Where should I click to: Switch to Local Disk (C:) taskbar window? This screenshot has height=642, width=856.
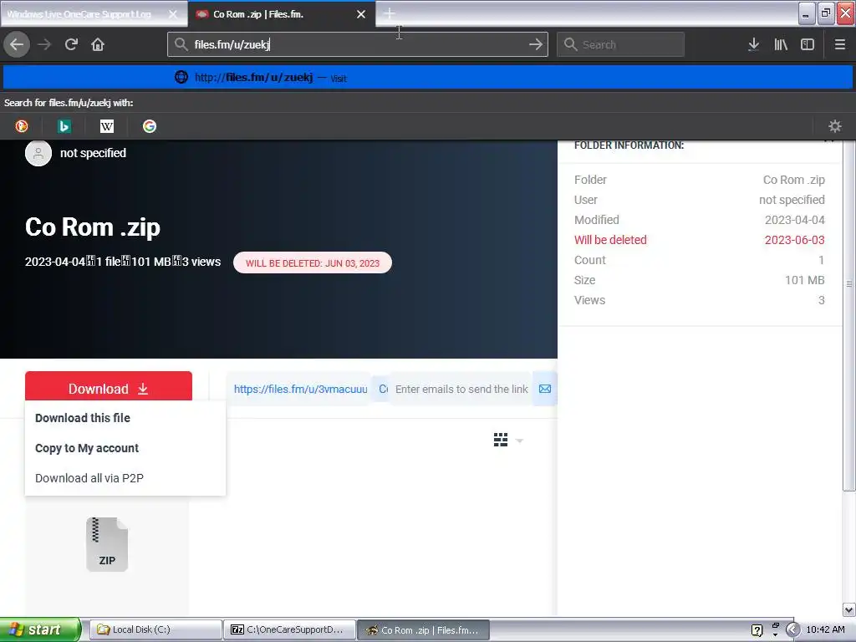click(x=155, y=629)
